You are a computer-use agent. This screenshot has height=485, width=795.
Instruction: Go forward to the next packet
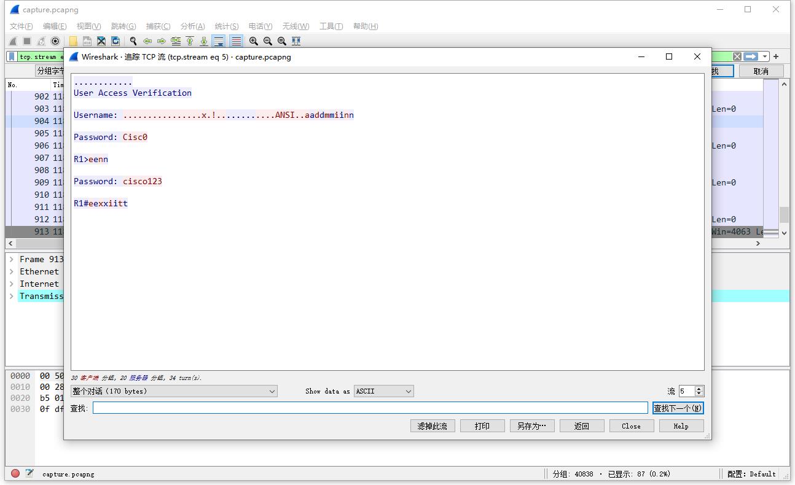click(162, 41)
